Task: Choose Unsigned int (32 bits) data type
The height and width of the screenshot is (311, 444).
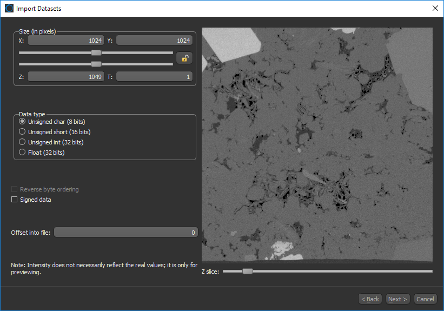Action: (x=22, y=142)
